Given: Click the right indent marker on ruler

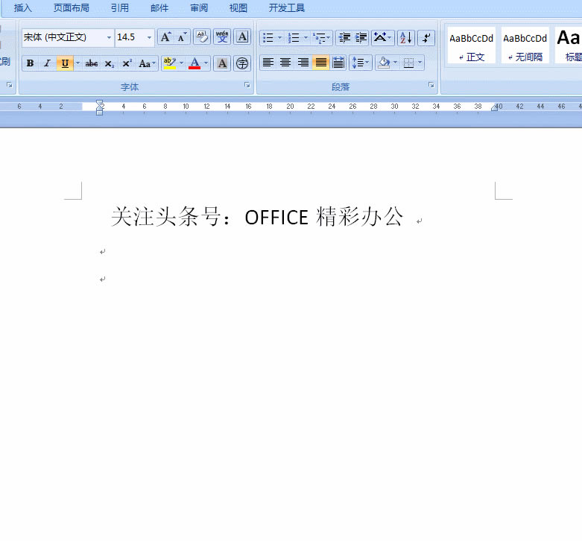Looking at the screenshot, I should [x=494, y=107].
